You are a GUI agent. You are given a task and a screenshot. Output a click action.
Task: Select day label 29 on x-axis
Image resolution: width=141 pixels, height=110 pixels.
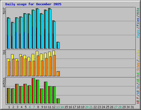(124, 107)
